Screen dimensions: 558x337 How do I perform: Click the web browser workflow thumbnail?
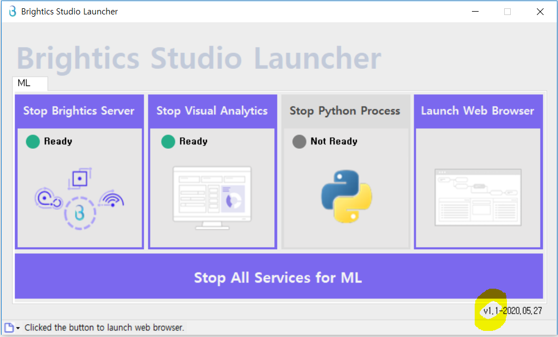478,198
